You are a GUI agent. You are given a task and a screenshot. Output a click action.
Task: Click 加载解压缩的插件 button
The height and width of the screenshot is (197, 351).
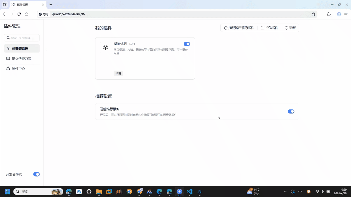tap(239, 28)
